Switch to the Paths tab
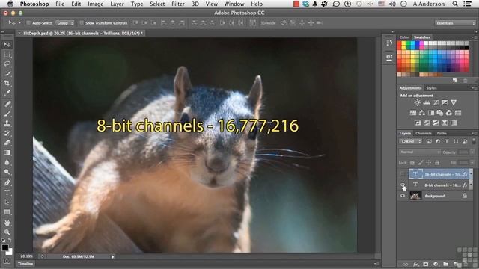 pos(442,133)
